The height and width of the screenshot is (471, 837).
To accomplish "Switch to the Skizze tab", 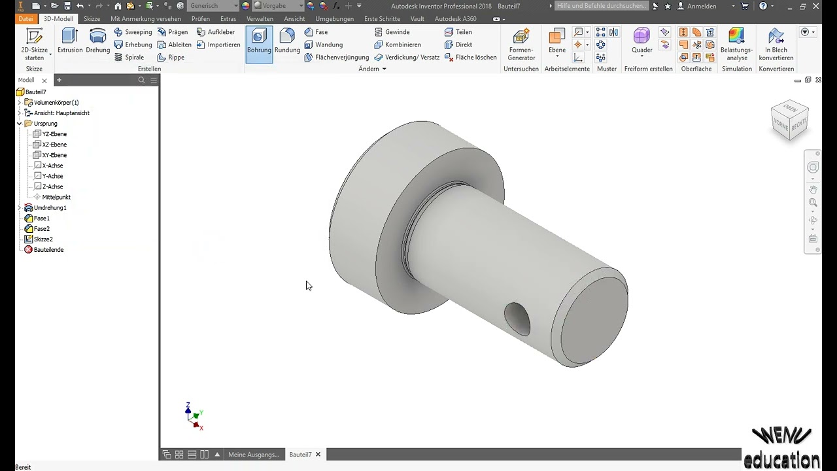I will coord(92,19).
